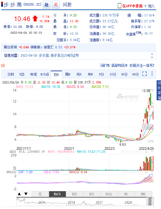
Task: Click the 5.53 low price label
Action: (x=123, y=145)
